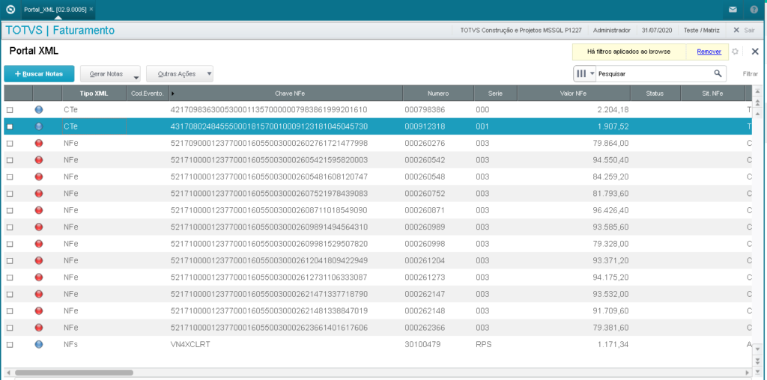This screenshot has width=767, height=380.
Task: Click the Status column header
Action: pos(655,94)
